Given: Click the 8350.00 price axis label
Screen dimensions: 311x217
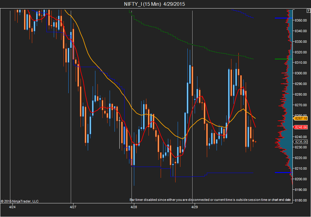Looking at the screenshot, I should click(301, 20).
